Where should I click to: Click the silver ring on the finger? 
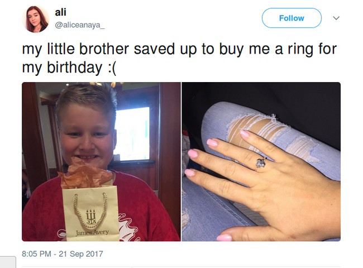tap(261, 164)
